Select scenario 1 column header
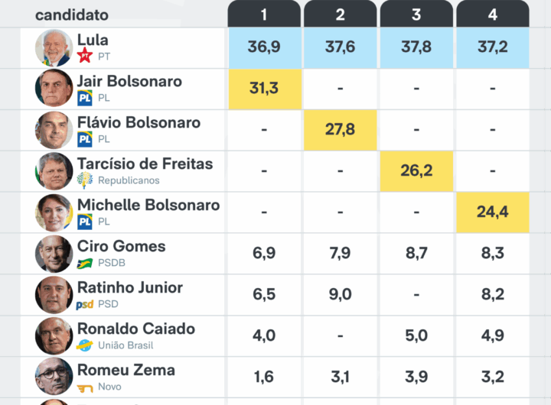 264,15
